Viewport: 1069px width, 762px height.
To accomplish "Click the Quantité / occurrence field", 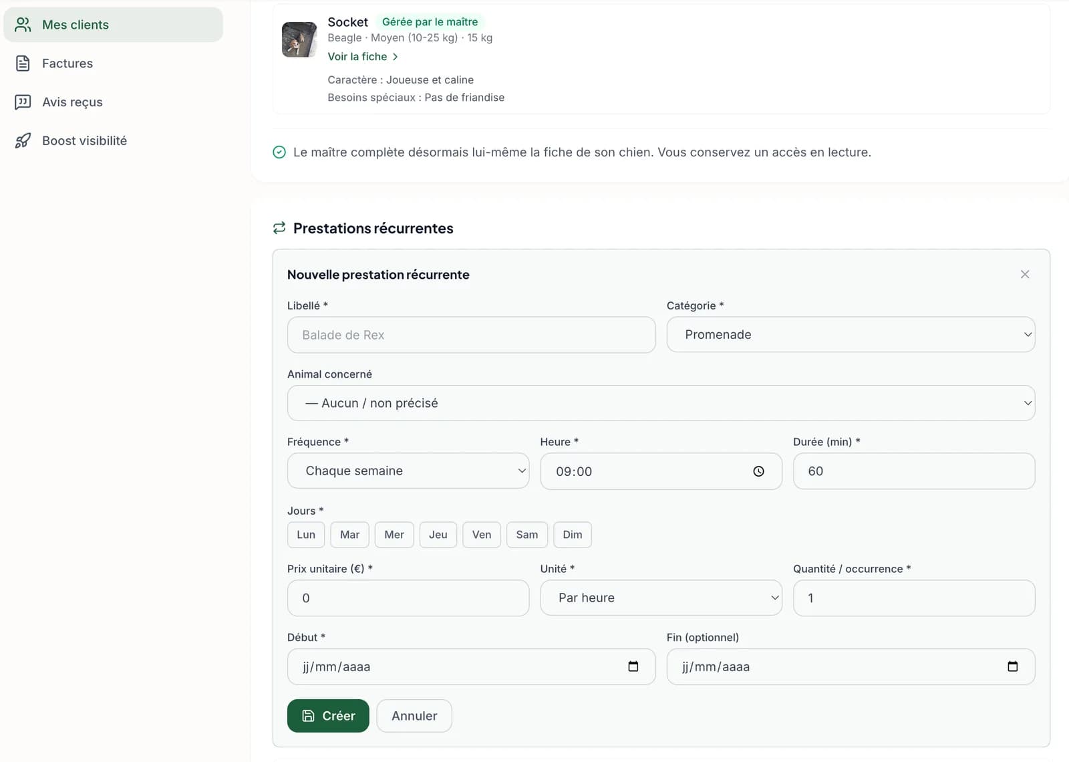I will (x=914, y=598).
